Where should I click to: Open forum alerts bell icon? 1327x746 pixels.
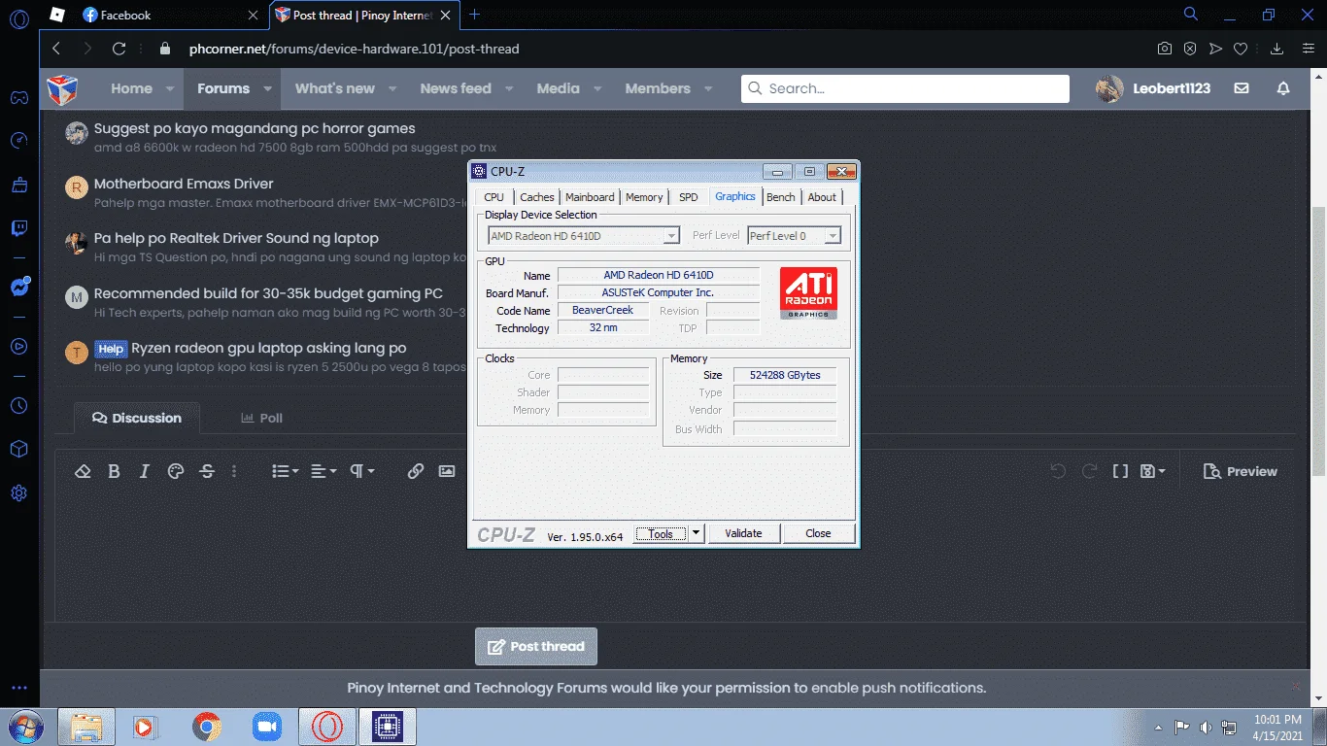tap(1283, 88)
